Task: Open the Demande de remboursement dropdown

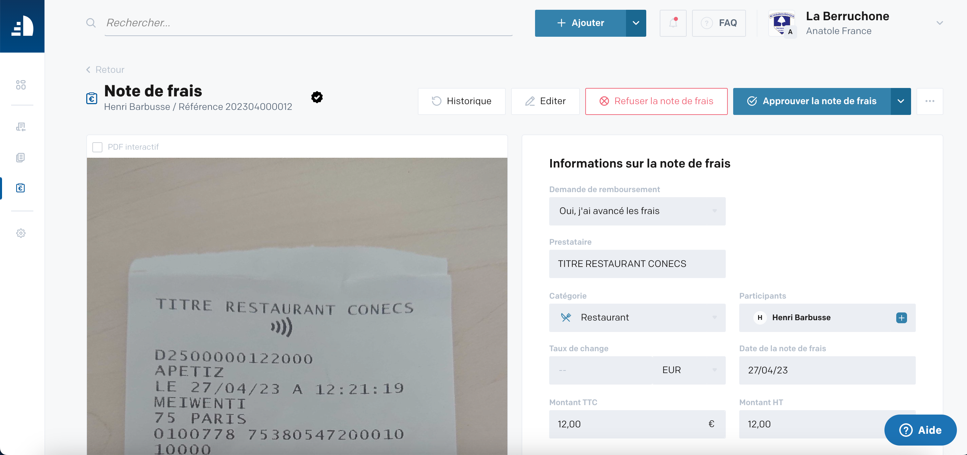Action: pos(637,211)
